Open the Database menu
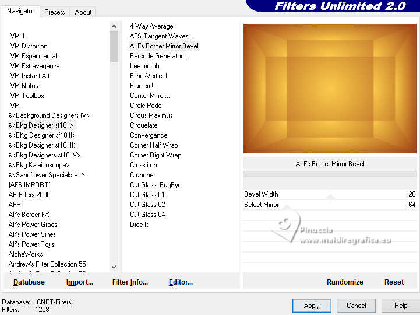Image resolution: width=420 pixels, height=315 pixels. click(x=29, y=282)
